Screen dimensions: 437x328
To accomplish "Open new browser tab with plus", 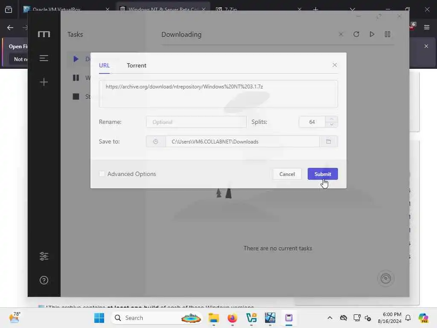I will tap(315, 9).
